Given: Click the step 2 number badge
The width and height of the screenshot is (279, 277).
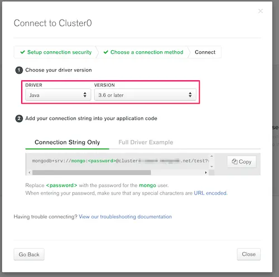Looking at the screenshot, I should click(19, 119).
